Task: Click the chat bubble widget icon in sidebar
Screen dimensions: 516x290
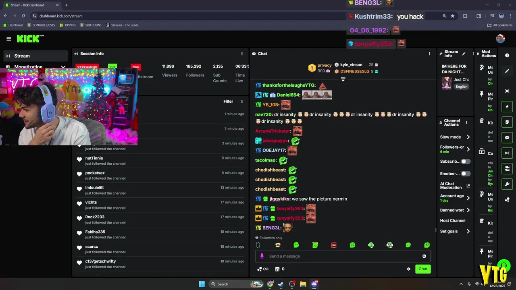Action: [x=507, y=138]
